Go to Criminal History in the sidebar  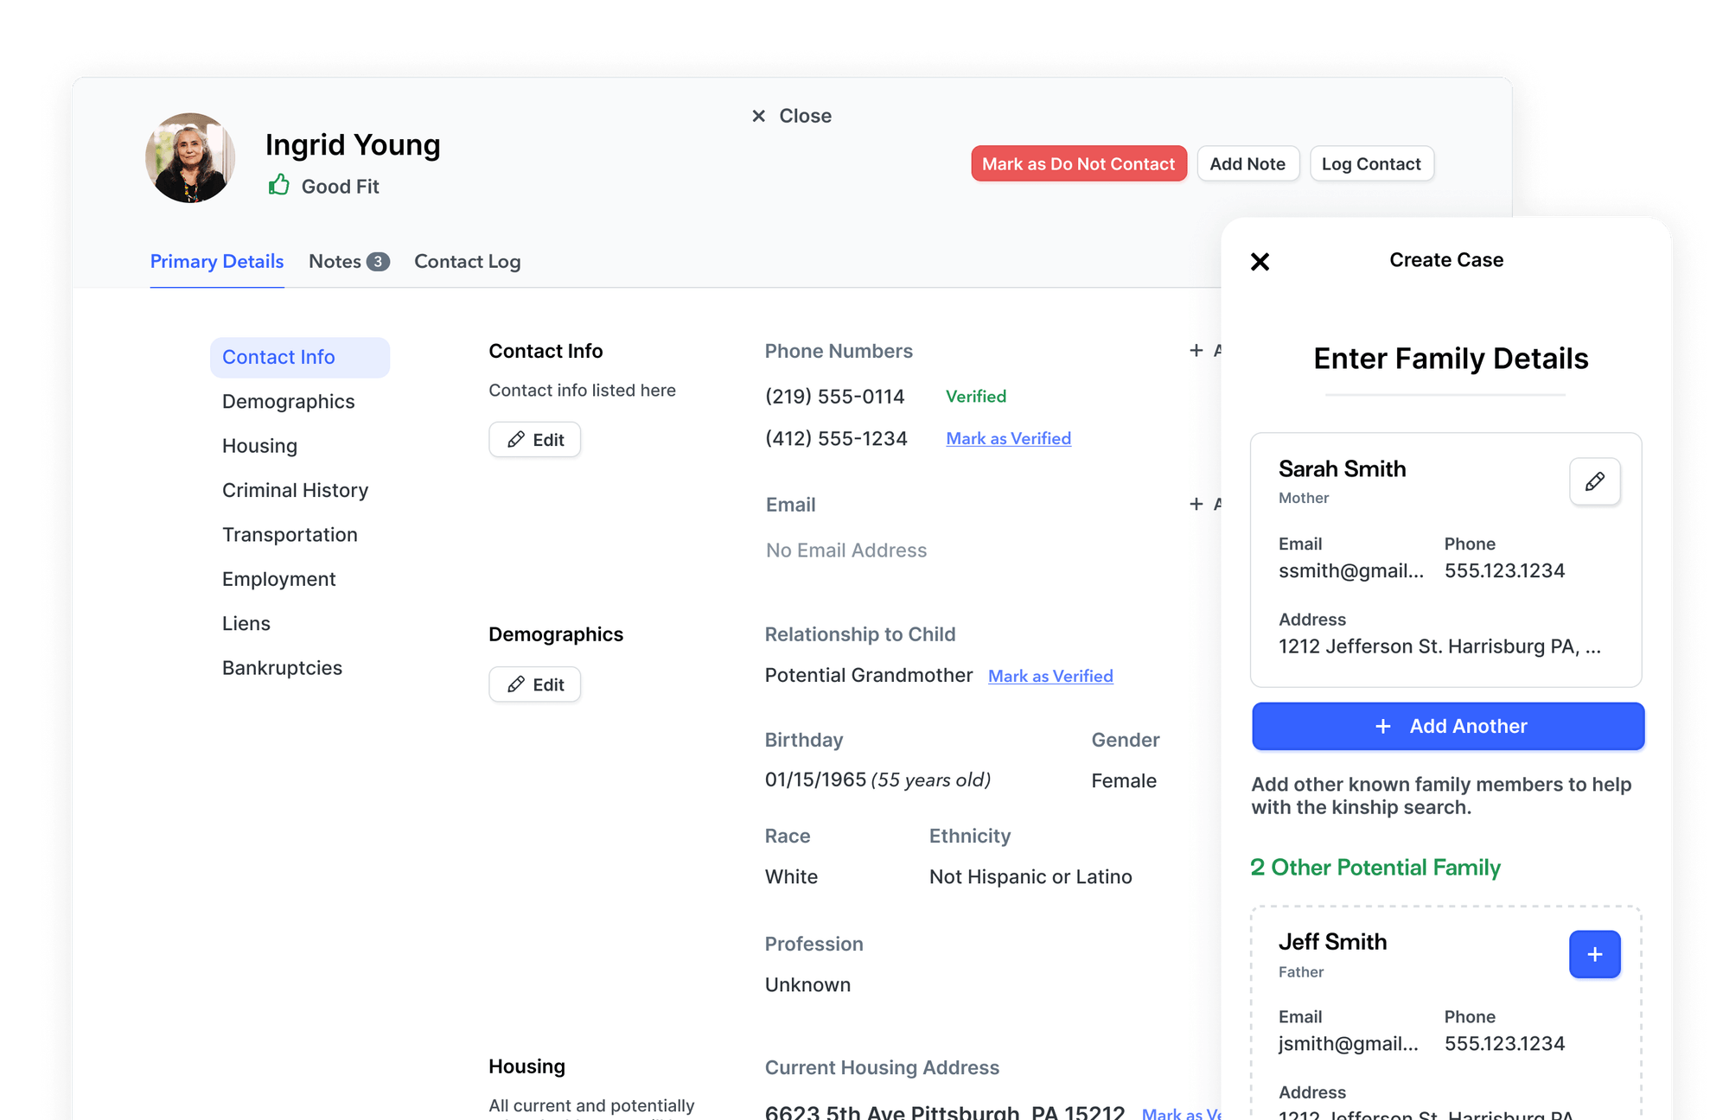coord(295,490)
